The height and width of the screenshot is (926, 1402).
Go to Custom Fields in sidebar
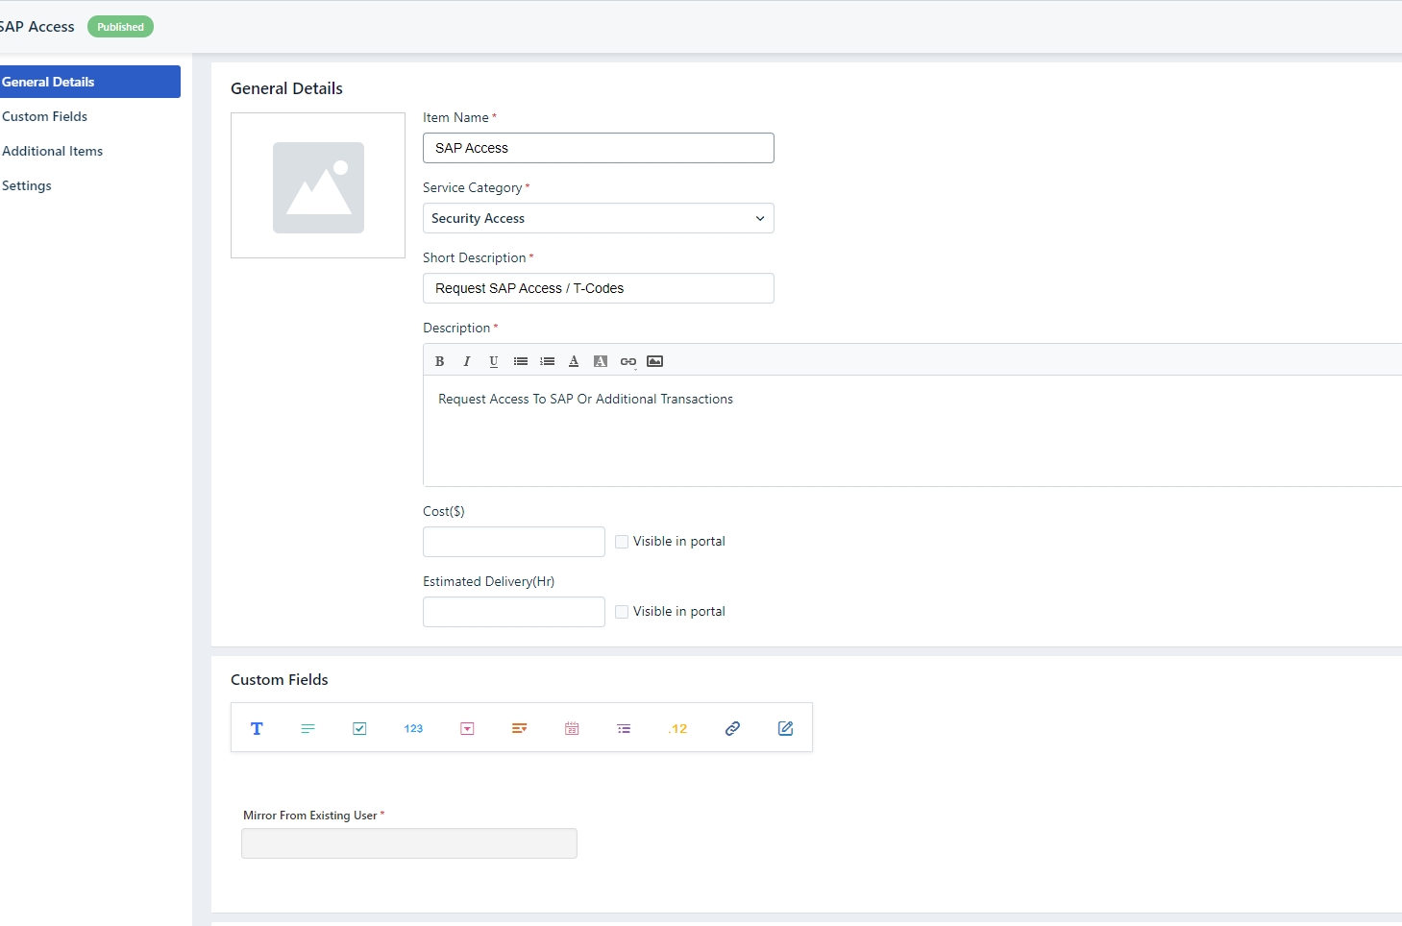(44, 116)
